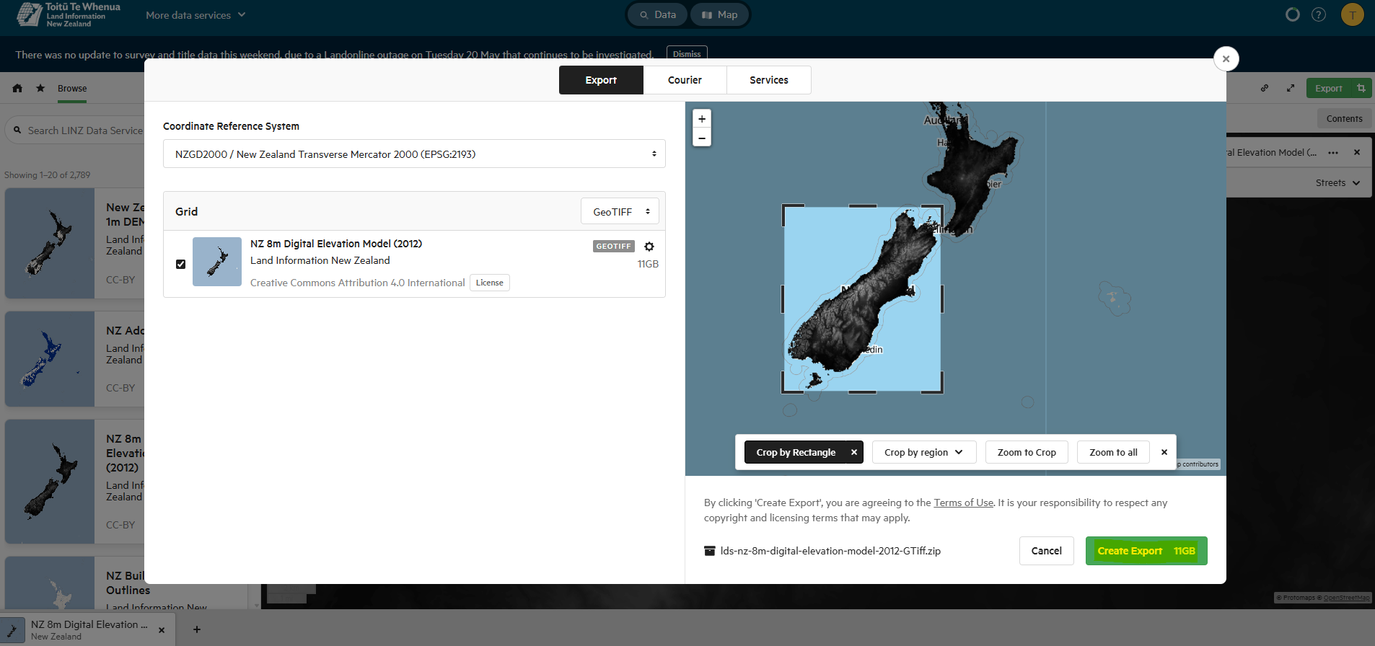Click the star favourites icon

tap(40, 88)
